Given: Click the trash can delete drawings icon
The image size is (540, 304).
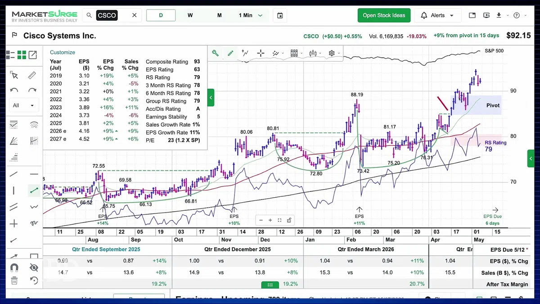Looking at the screenshot, I should coord(14,281).
